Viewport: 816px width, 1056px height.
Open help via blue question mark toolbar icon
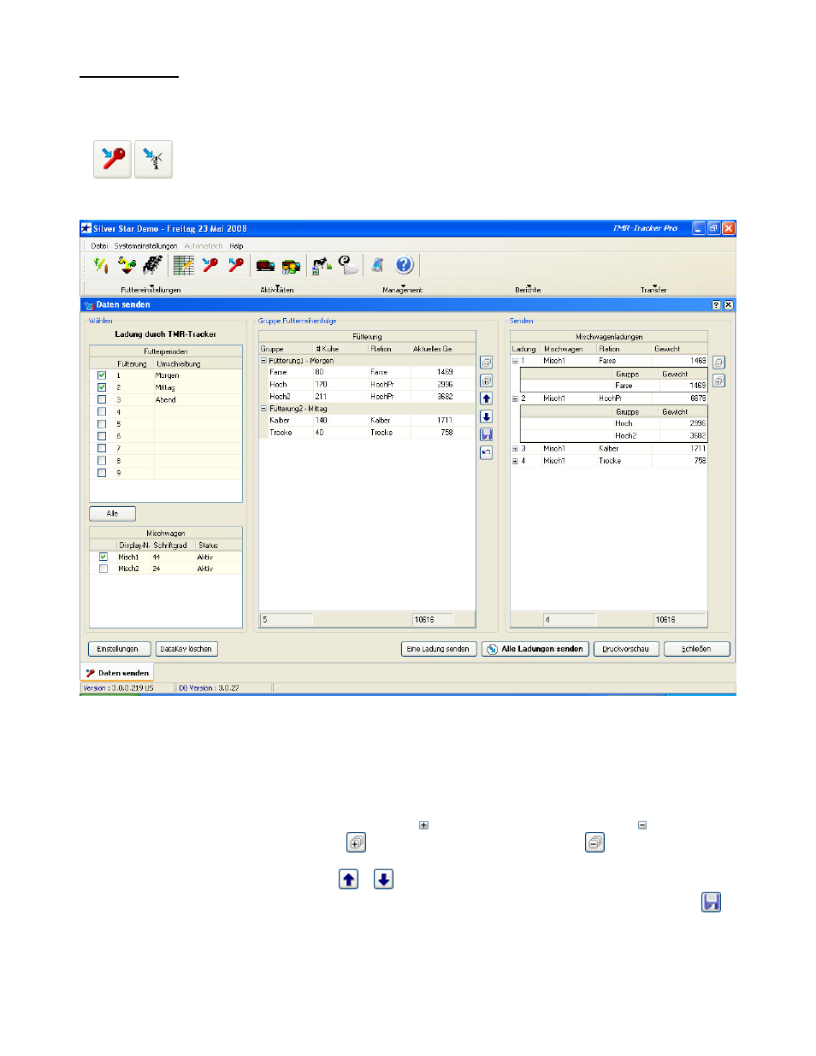(405, 265)
